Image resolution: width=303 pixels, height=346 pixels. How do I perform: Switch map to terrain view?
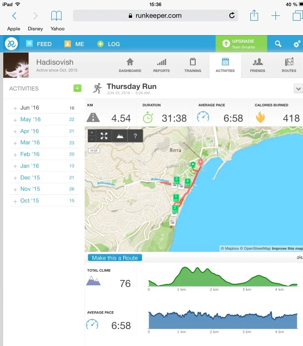pos(120,136)
